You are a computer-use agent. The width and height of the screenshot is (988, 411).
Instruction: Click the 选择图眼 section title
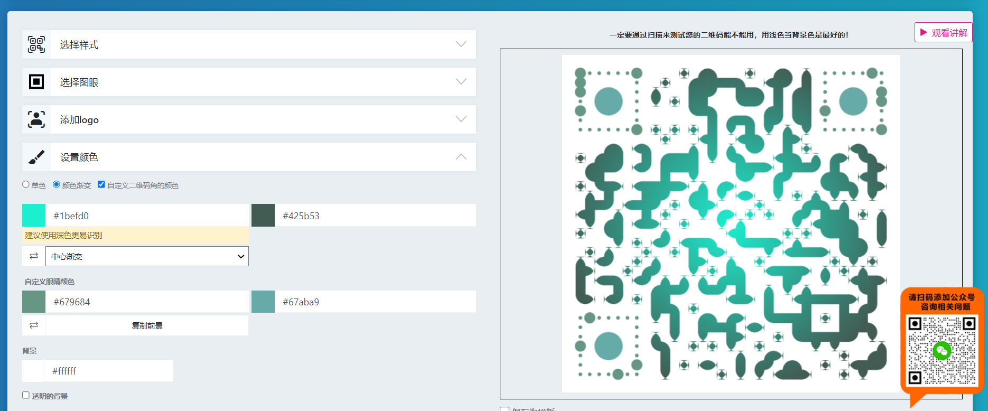79,82
